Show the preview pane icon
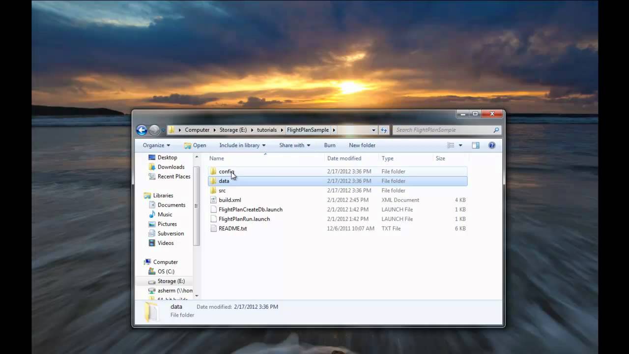Viewport: 629px width, 354px height. tap(476, 145)
